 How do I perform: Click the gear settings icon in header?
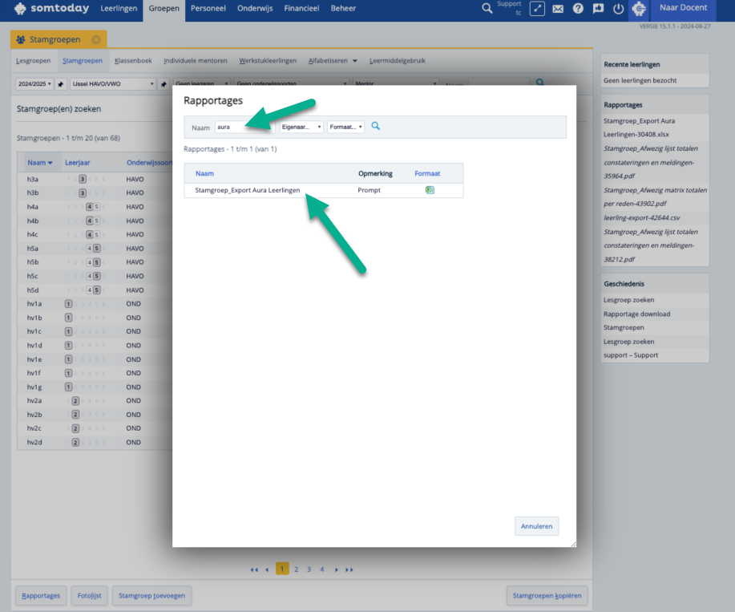pyautogui.click(x=639, y=9)
